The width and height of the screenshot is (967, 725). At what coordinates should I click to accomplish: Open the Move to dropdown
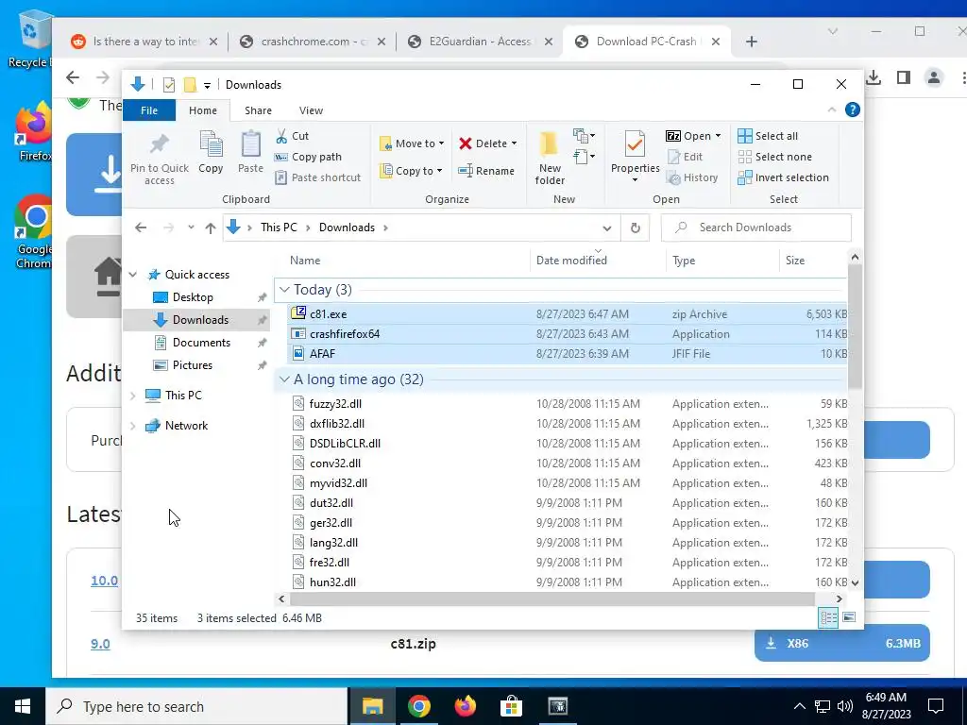click(412, 143)
